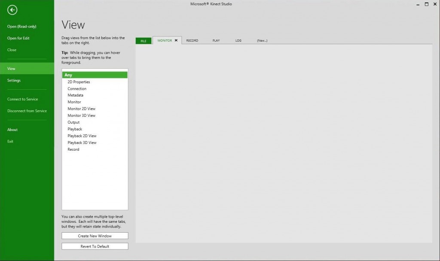Image resolution: width=440 pixels, height=261 pixels.
Task: Select Open (Read-only) in sidebar
Action: [x=22, y=27]
